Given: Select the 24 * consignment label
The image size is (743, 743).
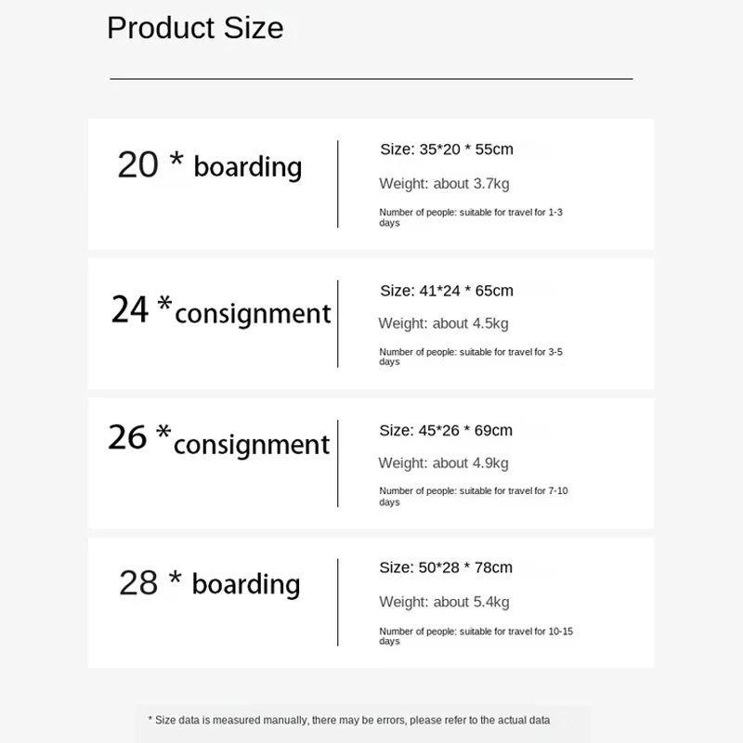Looking at the screenshot, I should click(221, 311).
